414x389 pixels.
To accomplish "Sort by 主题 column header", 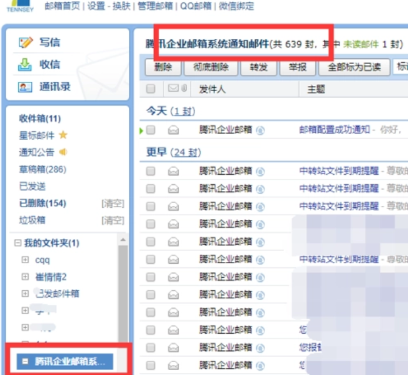I will 316,89.
